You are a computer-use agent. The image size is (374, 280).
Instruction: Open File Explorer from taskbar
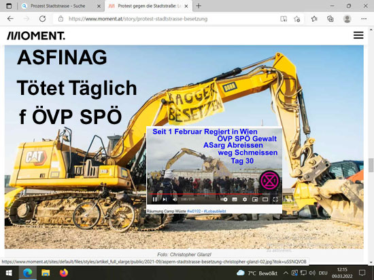[46, 273]
